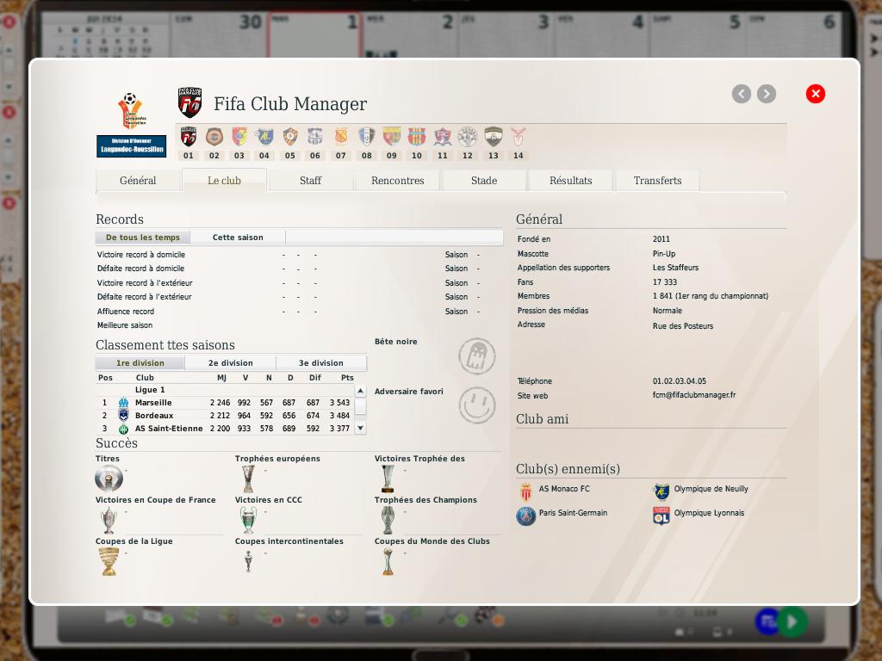
Task: Select club crest number 13
Action: coord(494,137)
